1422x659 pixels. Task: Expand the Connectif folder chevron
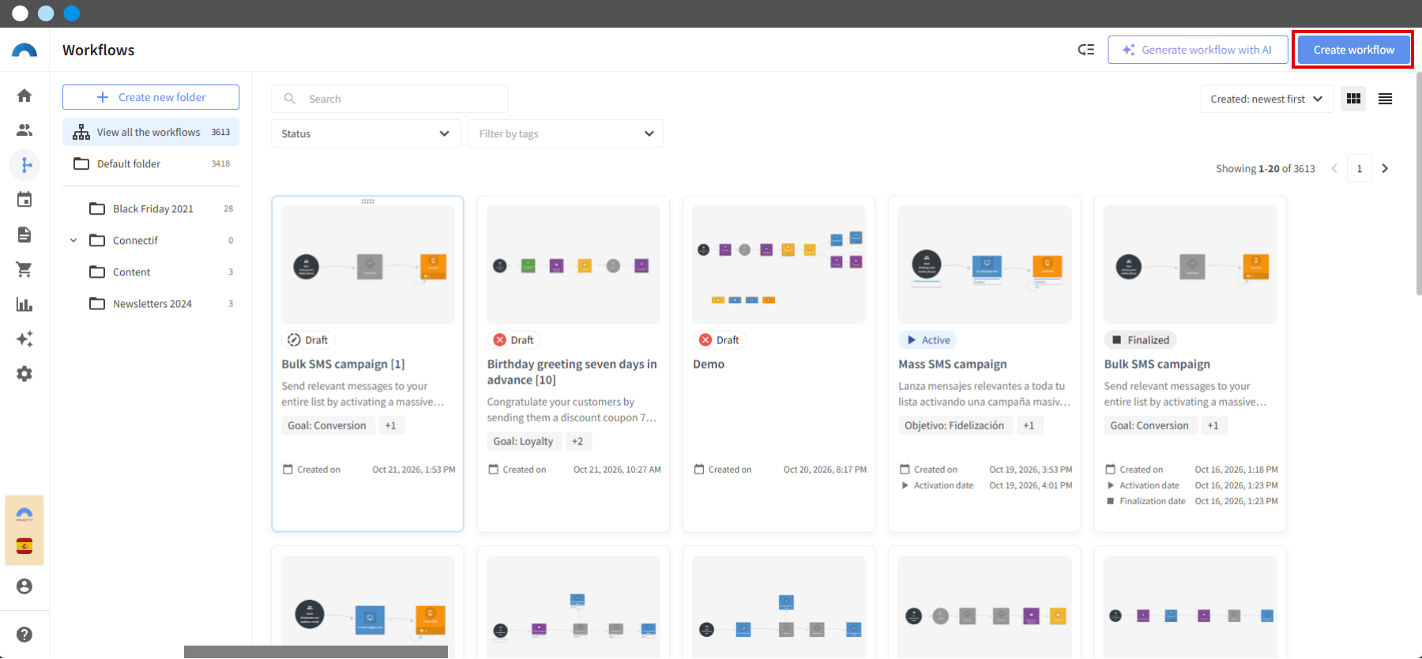(73, 240)
